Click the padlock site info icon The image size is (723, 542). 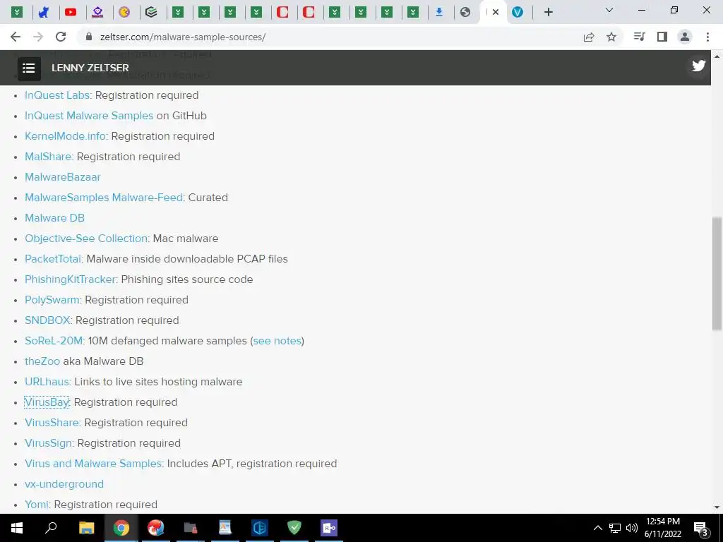[x=88, y=37]
